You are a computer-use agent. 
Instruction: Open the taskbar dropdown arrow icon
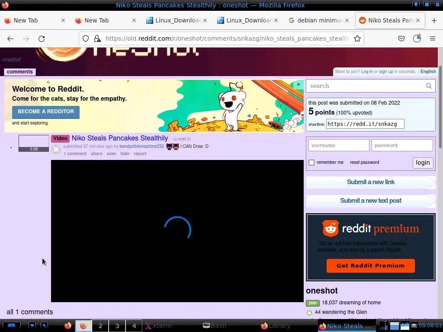32,326
